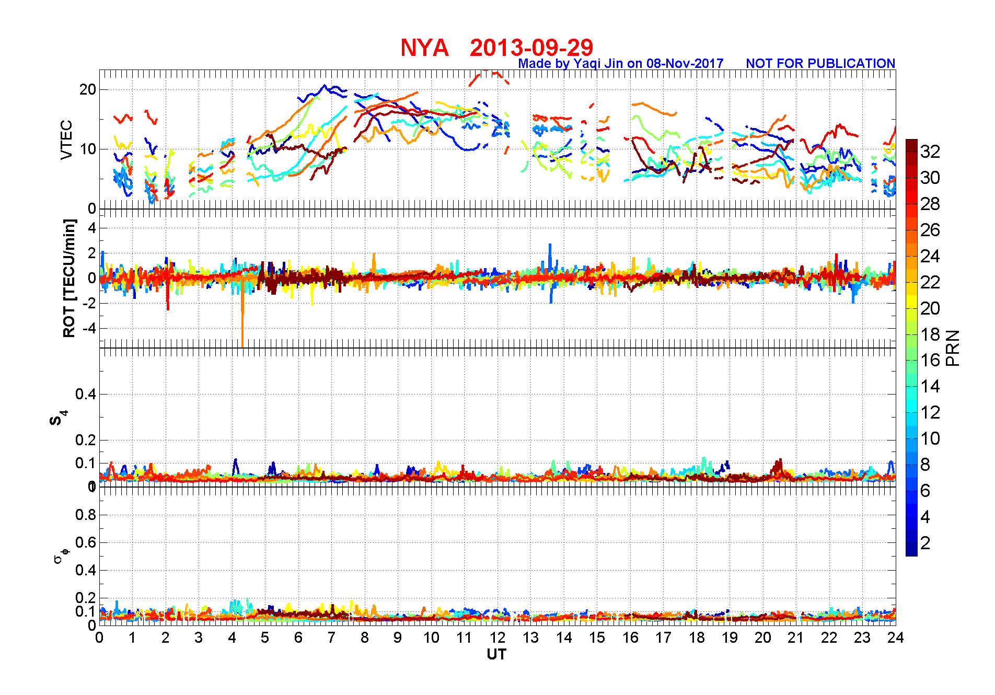Image resolution: width=995 pixels, height=695 pixels.
Task: Click x-axis tick label 6
Action: 298,638
